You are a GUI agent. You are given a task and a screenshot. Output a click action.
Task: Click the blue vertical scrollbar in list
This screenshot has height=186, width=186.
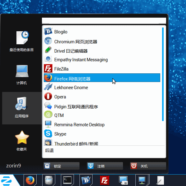click(x=163, y=74)
